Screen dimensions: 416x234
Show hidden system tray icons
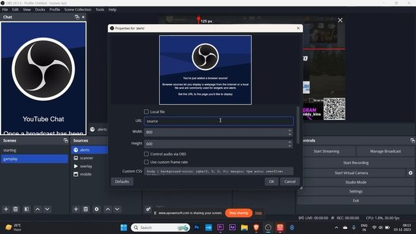point(336,227)
